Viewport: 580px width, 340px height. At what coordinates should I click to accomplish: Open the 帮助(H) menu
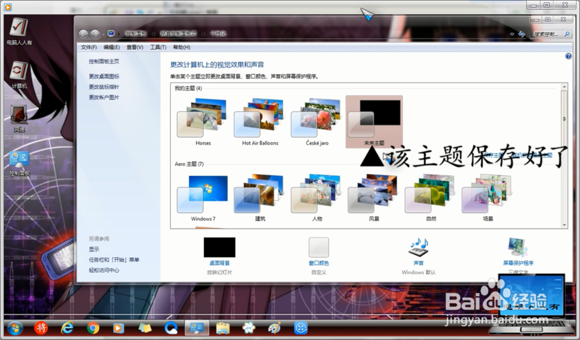[182, 47]
